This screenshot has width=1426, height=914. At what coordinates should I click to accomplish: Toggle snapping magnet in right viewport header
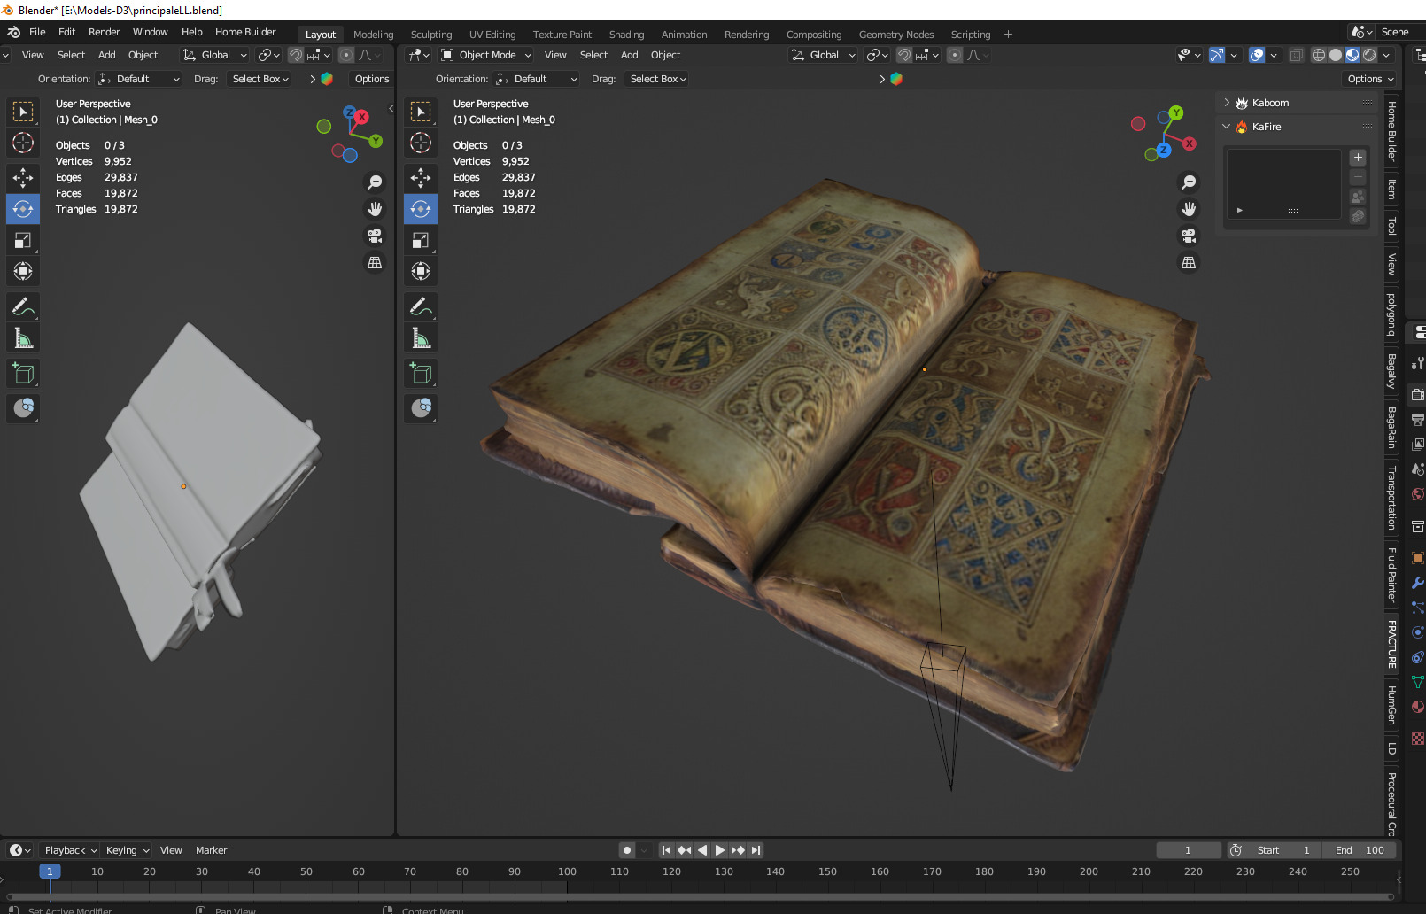coord(904,55)
